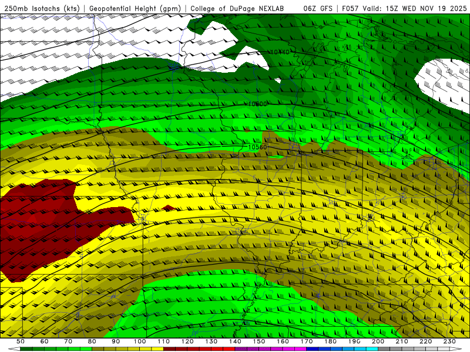Select the 'Geopotential Height (gpm)' header label
The width and height of the screenshot is (470, 352).
tap(135, 8)
